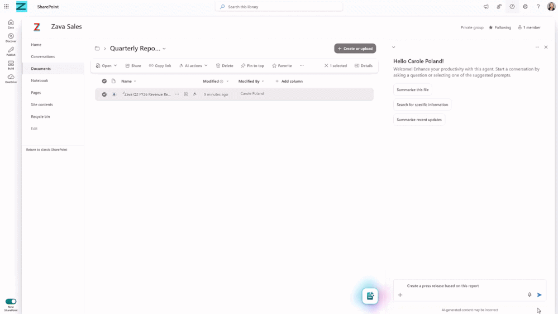558x314 pixels.
Task: Go to Home in site navigation
Action: click(x=36, y=45)
